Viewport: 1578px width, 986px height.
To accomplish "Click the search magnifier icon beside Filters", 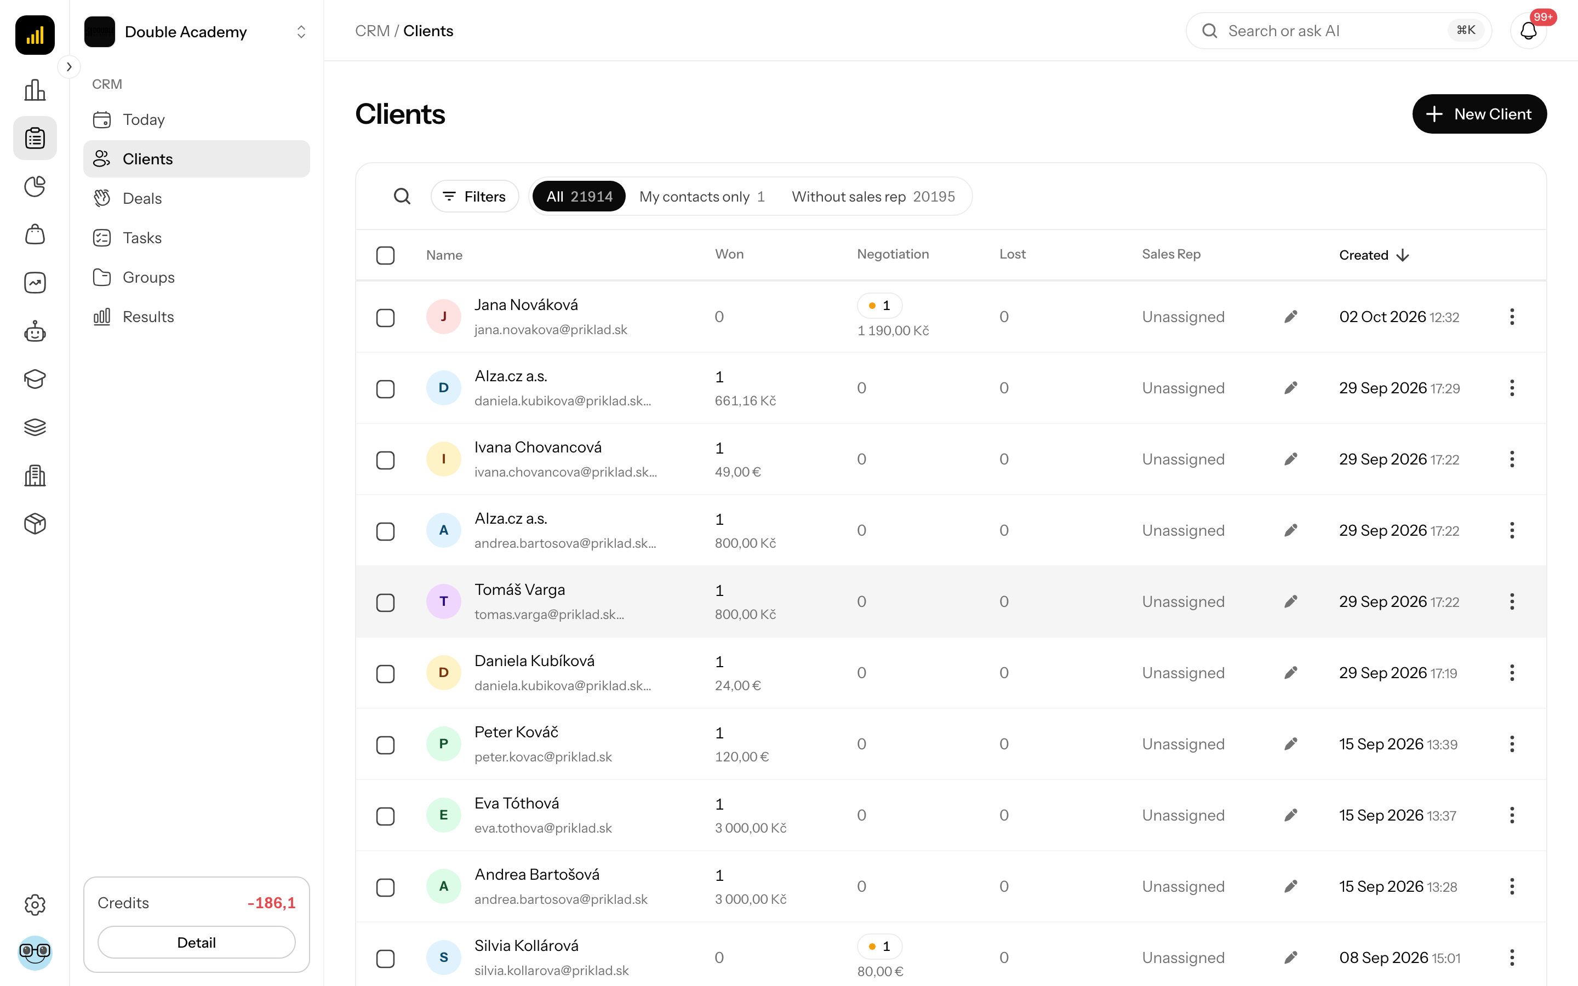I will point(402,196).
